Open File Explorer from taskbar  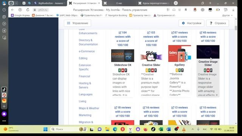pos(107,129)
